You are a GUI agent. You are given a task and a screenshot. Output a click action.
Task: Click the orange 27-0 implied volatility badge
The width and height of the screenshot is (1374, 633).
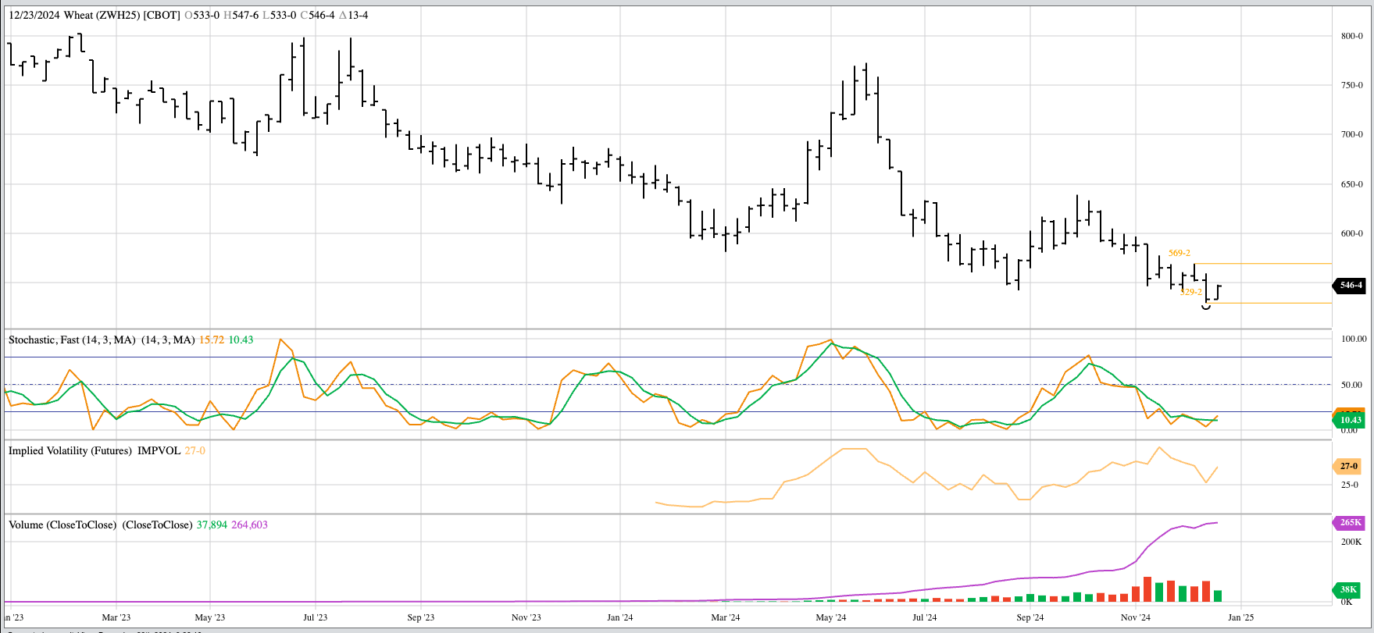[1348, 466]
